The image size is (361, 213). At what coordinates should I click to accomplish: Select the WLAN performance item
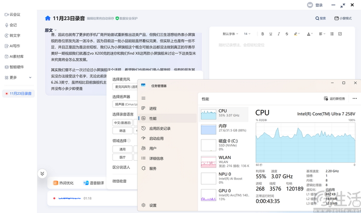click(224, 162)
